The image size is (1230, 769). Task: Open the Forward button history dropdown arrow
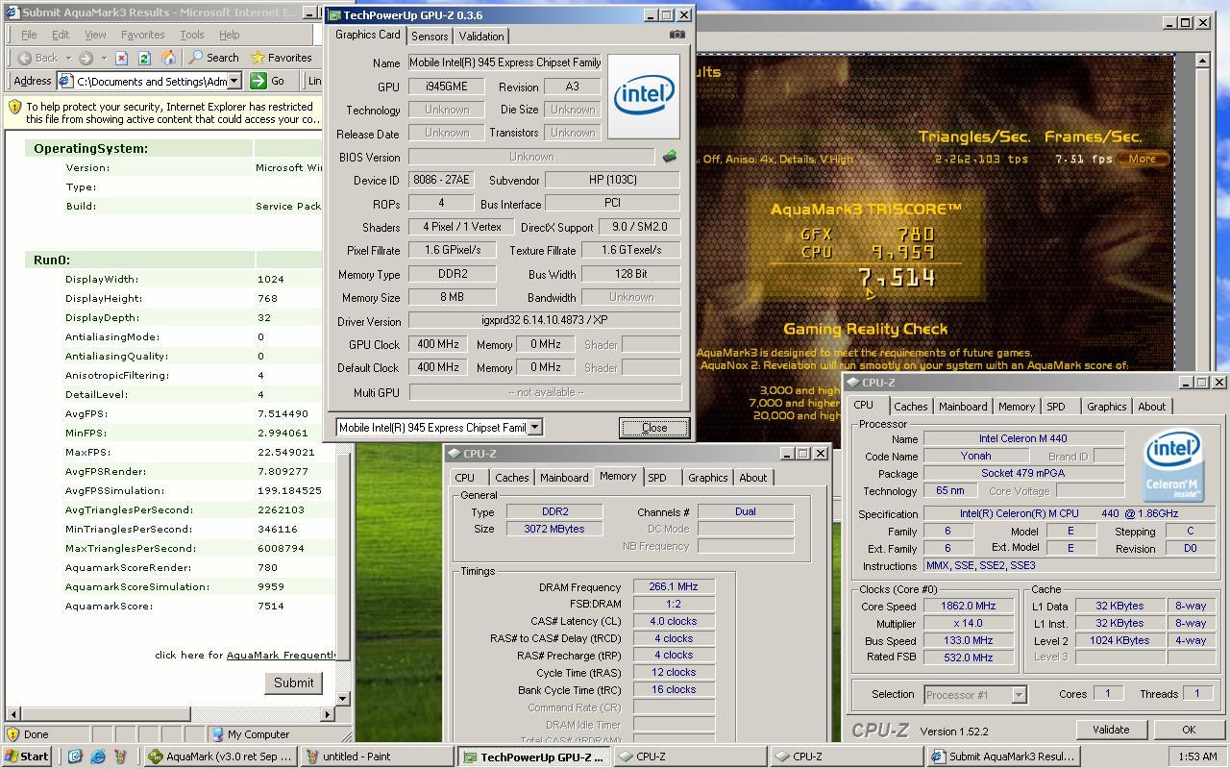[x=103, y=58]
